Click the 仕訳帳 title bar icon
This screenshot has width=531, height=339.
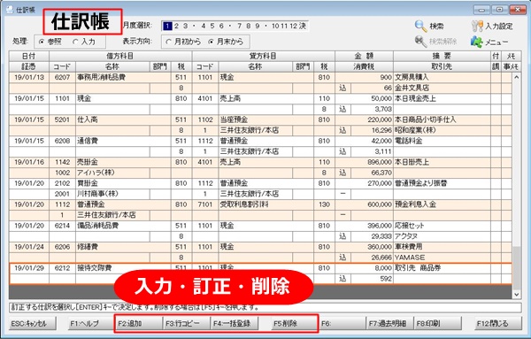(x=10, y=9)
